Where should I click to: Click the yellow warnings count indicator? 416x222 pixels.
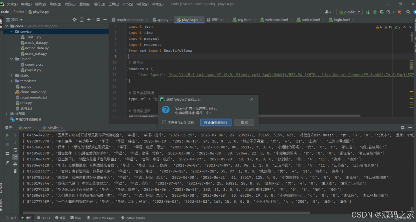379,27
